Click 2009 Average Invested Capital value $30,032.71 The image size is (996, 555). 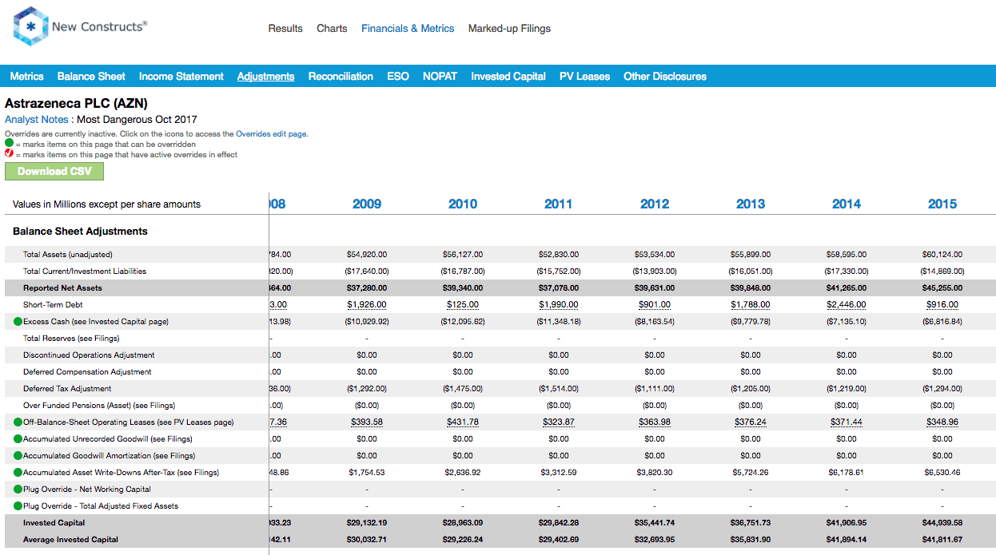click(x=367, y=540)
